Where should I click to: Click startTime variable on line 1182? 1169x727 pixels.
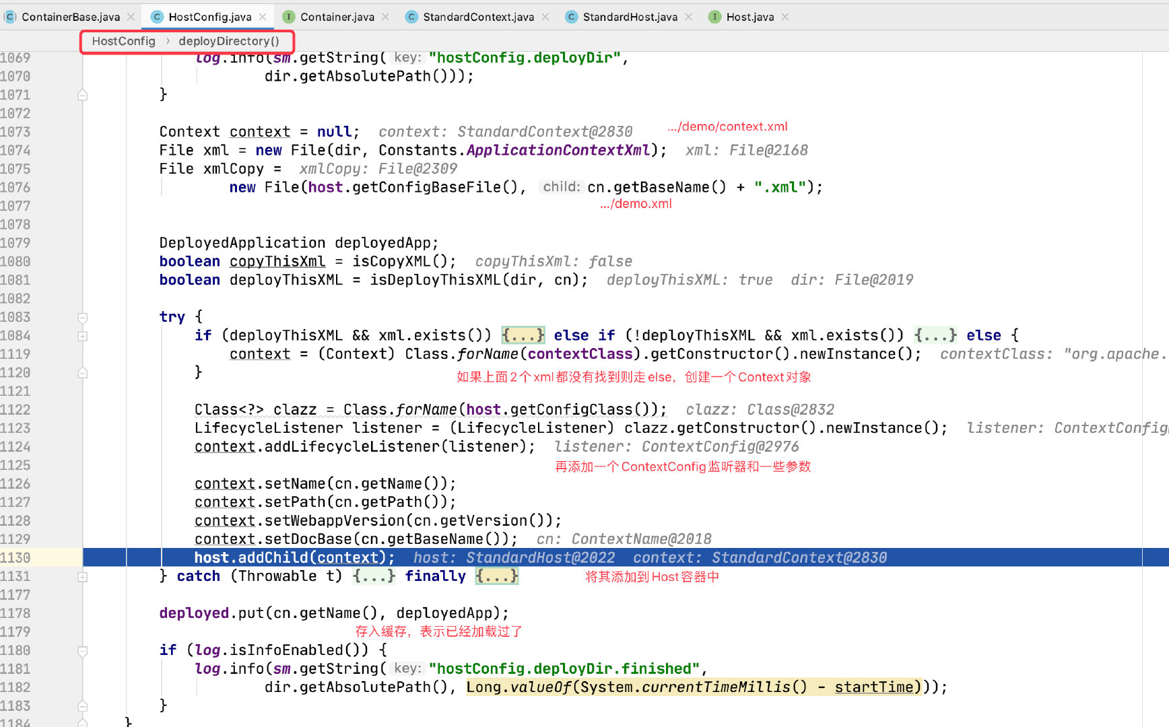click(x=874, y=687)
